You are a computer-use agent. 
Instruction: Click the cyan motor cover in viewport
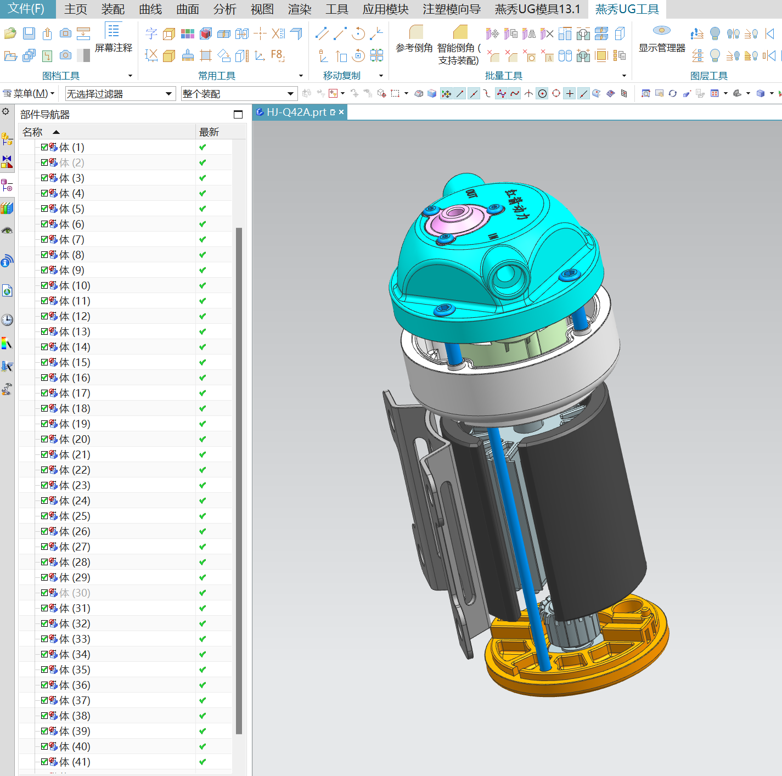tap(497, 258)
